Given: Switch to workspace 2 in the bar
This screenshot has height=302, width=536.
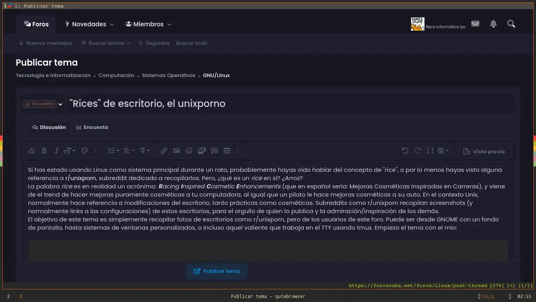Looking at the screenshot, I should click(8, 296).
